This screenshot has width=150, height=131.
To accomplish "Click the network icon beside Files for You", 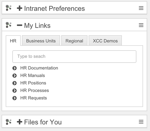I will click(8, 122).
